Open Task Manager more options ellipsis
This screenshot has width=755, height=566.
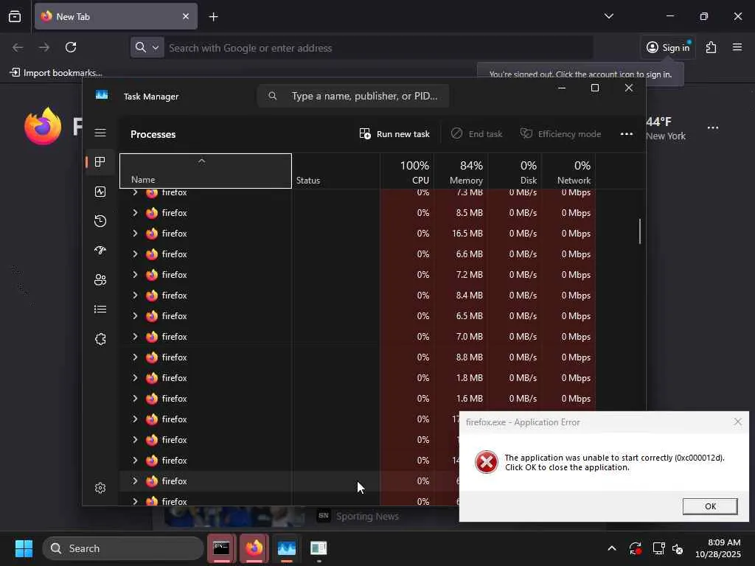[627, 134]
